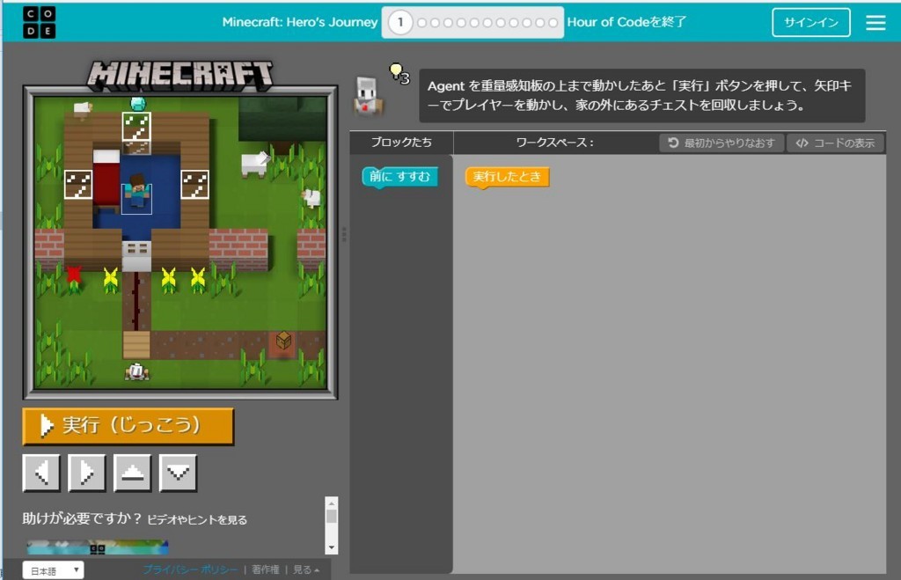901x580 pixels.
Task: Click the Agent character avatar
Action: (x=367, y=95)
